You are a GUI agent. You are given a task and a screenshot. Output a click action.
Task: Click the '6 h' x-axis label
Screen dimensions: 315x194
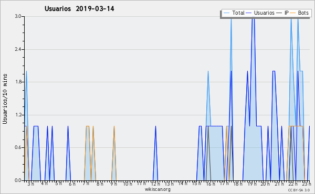coord(72,184)
